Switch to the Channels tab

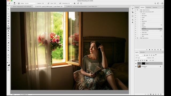pos(142,52)
